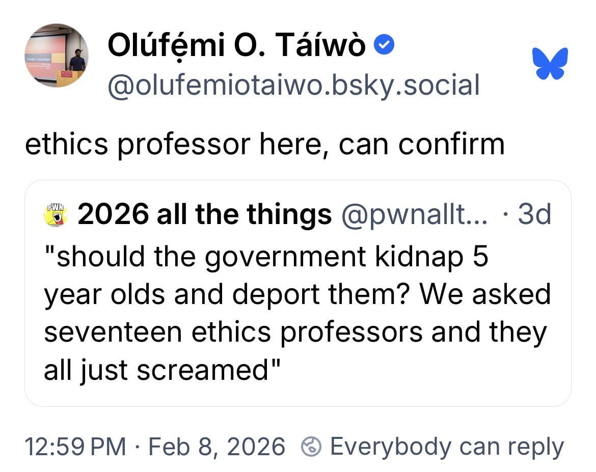Click the truncated @pwnallt... handle
The image size is (596, 472).
tap(415, 215)
